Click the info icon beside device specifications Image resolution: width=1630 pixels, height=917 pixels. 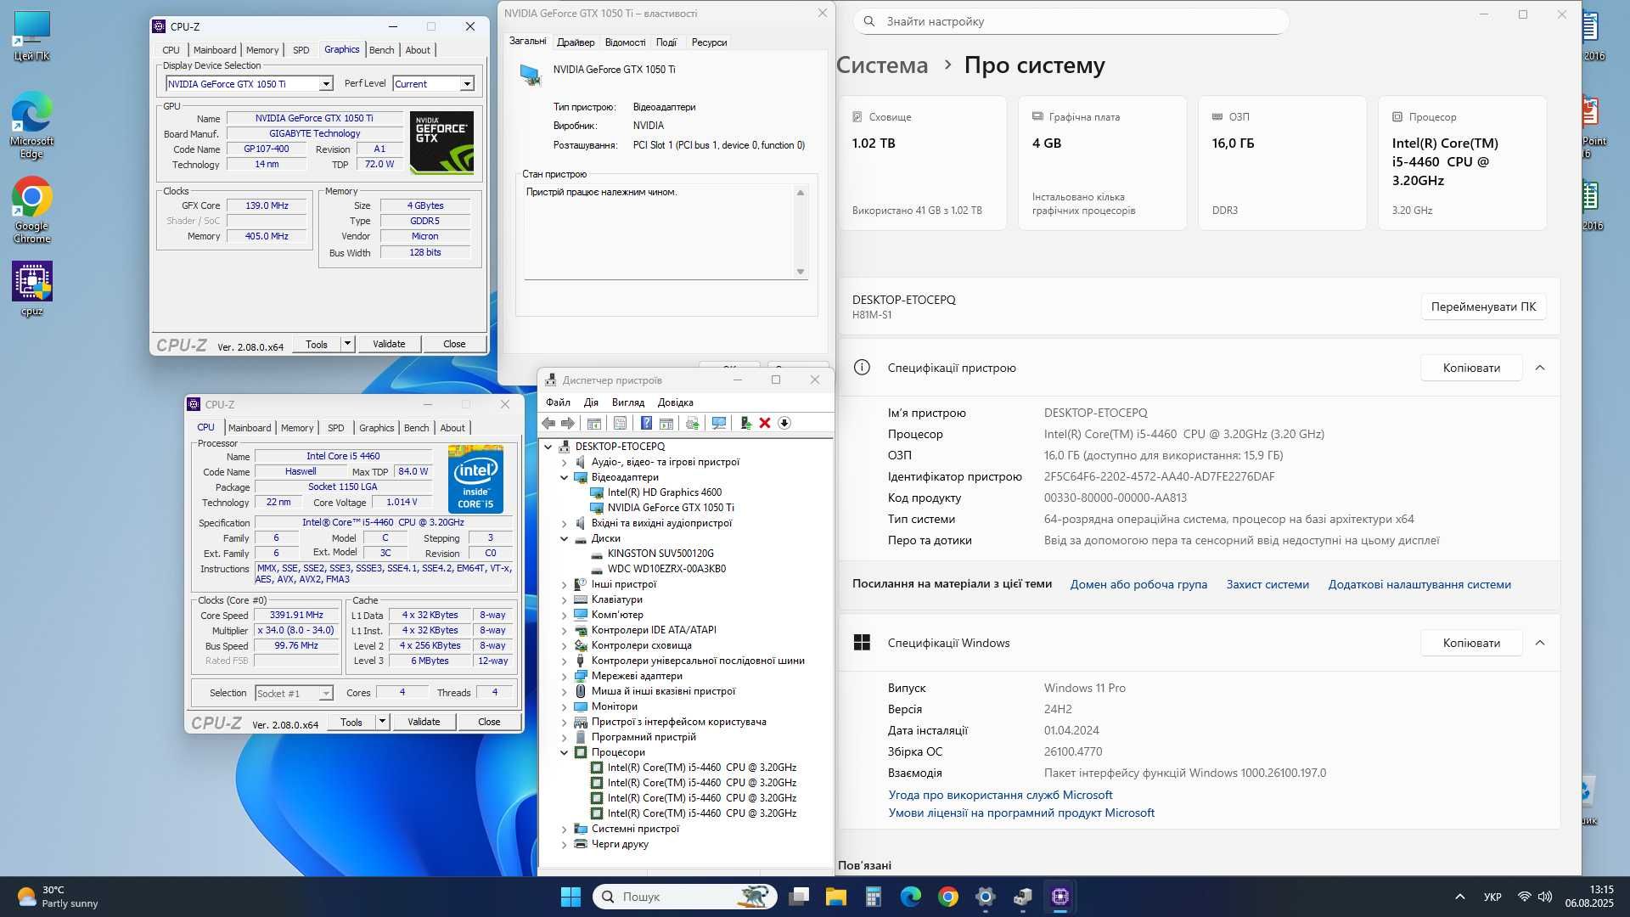[862, 368]
